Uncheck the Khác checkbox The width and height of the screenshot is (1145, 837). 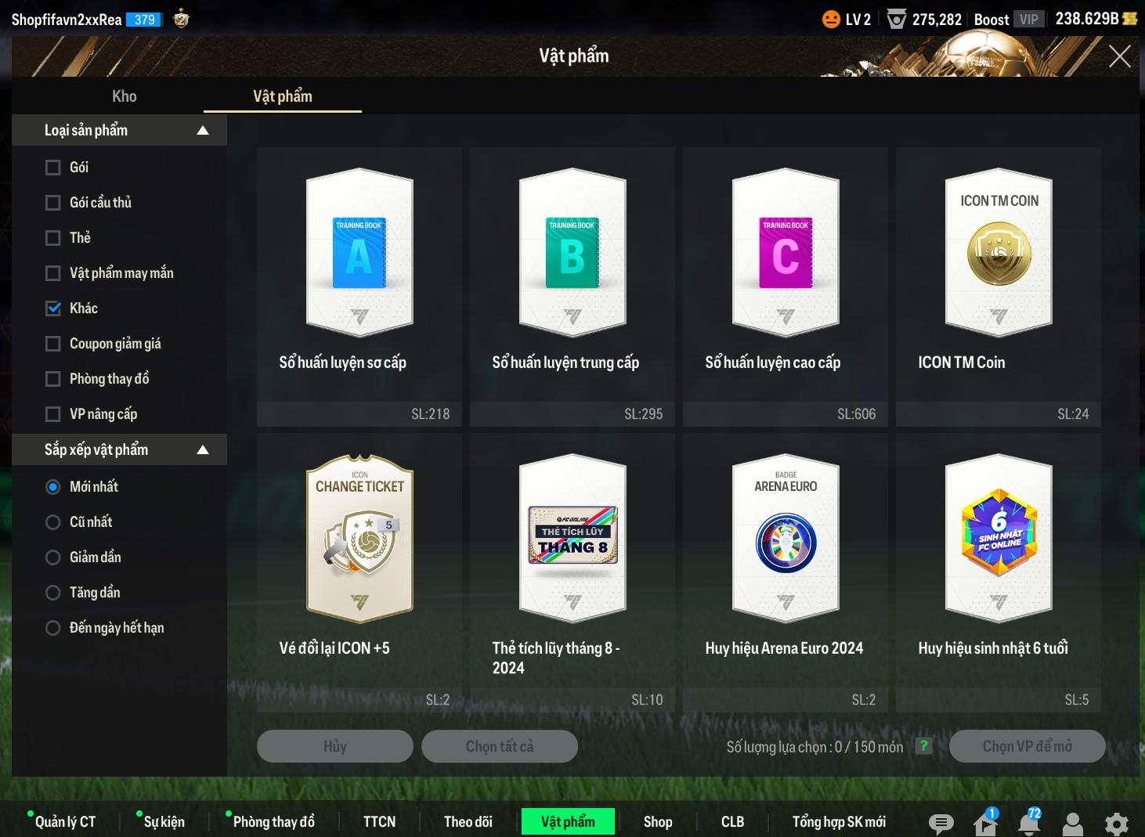(53, 308)
